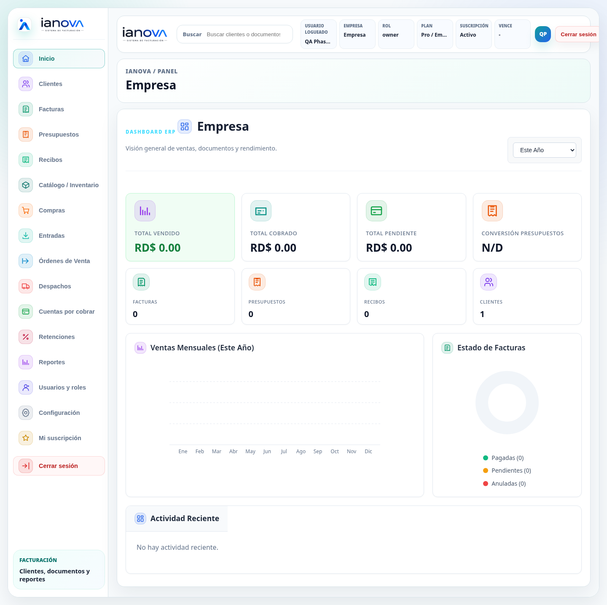Viewport: 607px width, 605px height.
Task: Click the Presupuestos receipt icon in sidebar
Action: [x=26, y=134]
